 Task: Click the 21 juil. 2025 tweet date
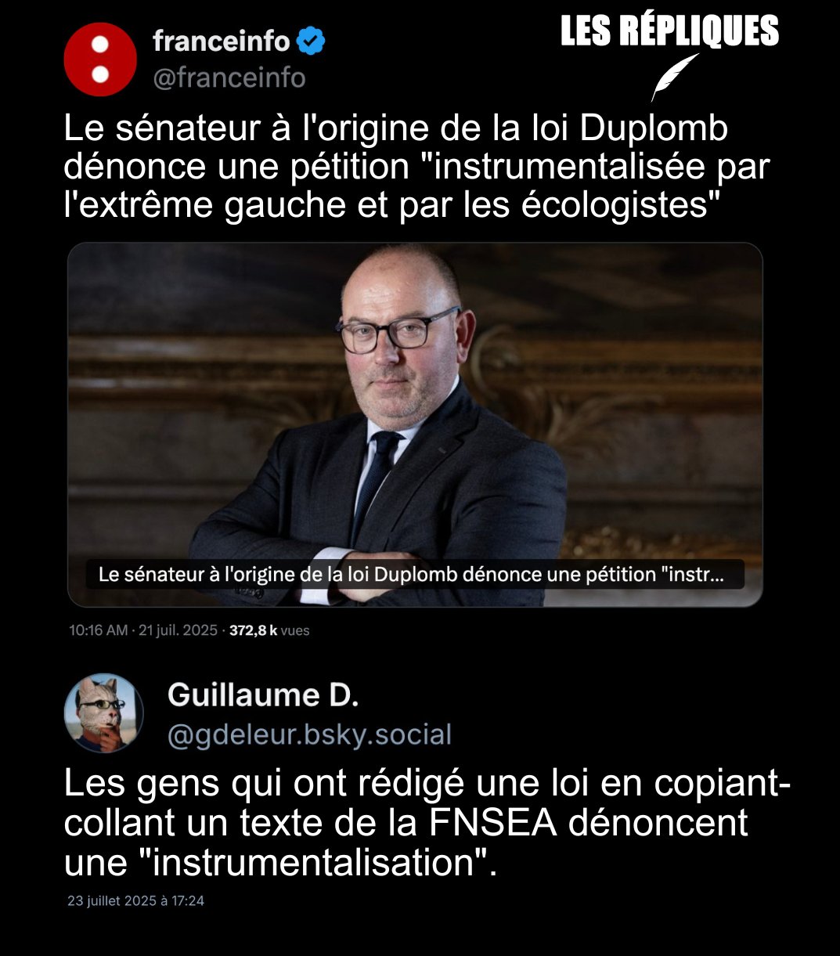pyautogui.click(x=178, y=630)
